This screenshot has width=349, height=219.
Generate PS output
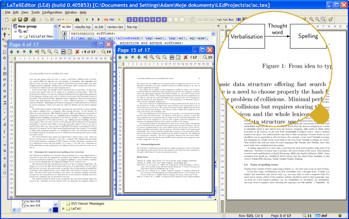click(x=106, y=20)
